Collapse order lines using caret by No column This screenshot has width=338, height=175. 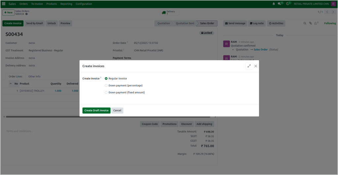(11, 83)
